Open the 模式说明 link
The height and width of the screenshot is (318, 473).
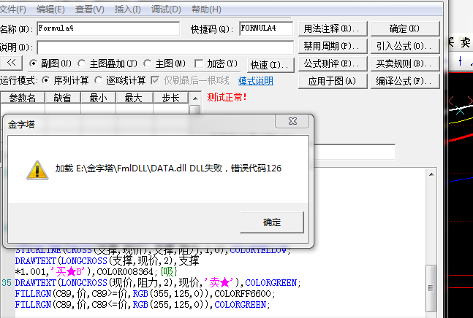256,81
